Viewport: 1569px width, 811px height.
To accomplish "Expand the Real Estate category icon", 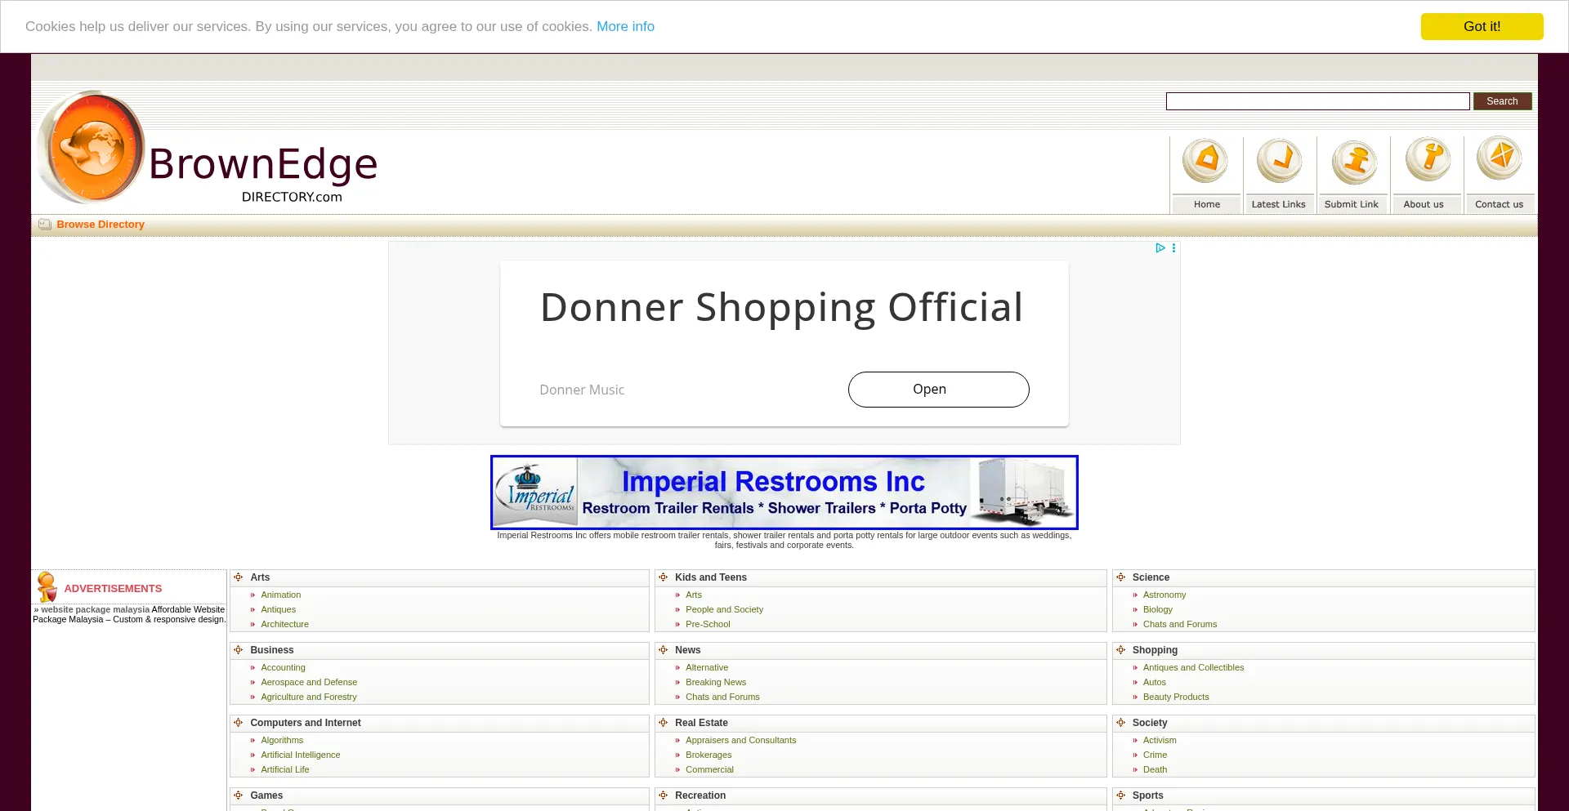I will (x=664, y=723).
